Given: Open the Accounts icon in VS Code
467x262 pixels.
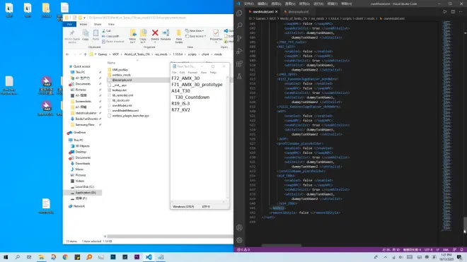Looking at the screenshot, I should [239, 228].
